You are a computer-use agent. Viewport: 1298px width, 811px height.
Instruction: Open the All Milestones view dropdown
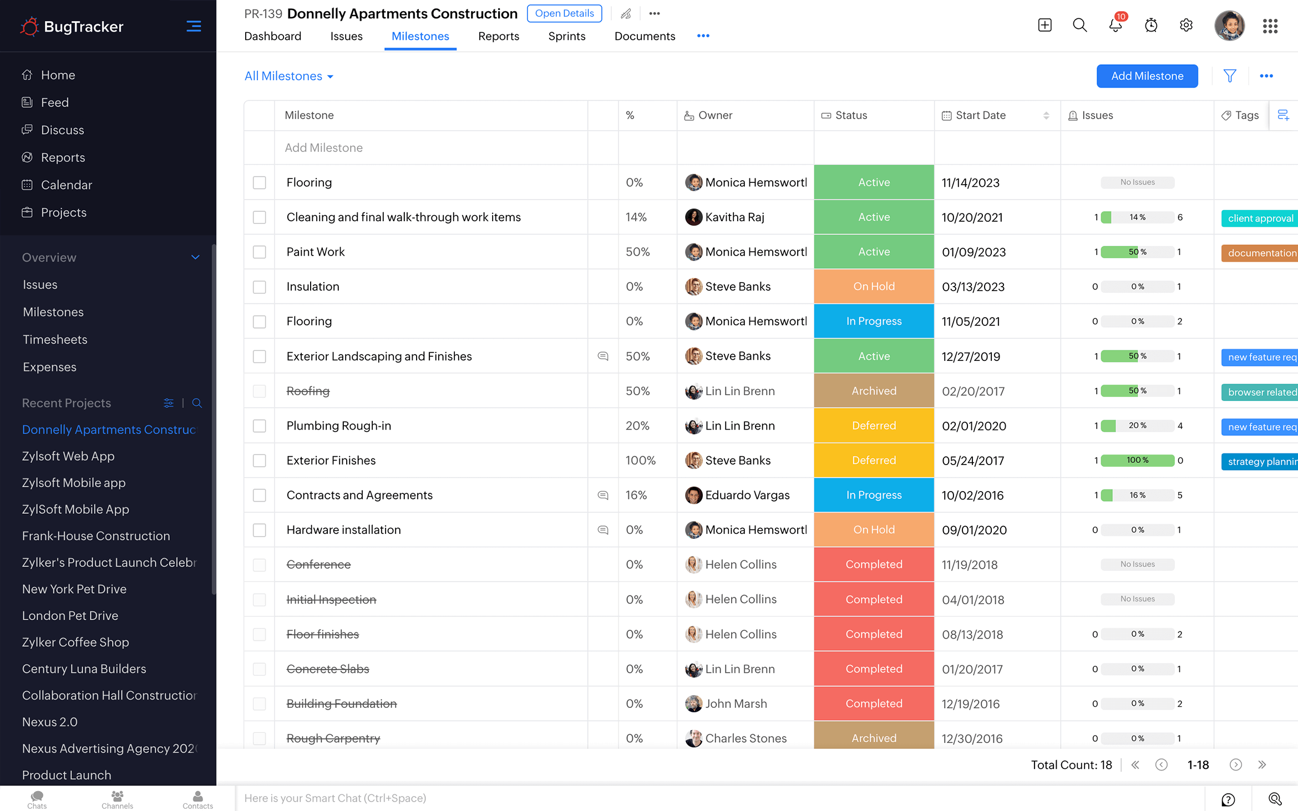pyautogui.click(x=289, y=76)
